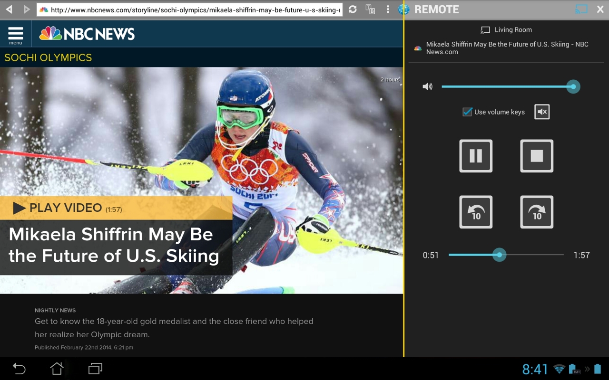Open the browser overflow menu (three dots)
This screenshot has width=609, height=380.
[x=388, y=9]
